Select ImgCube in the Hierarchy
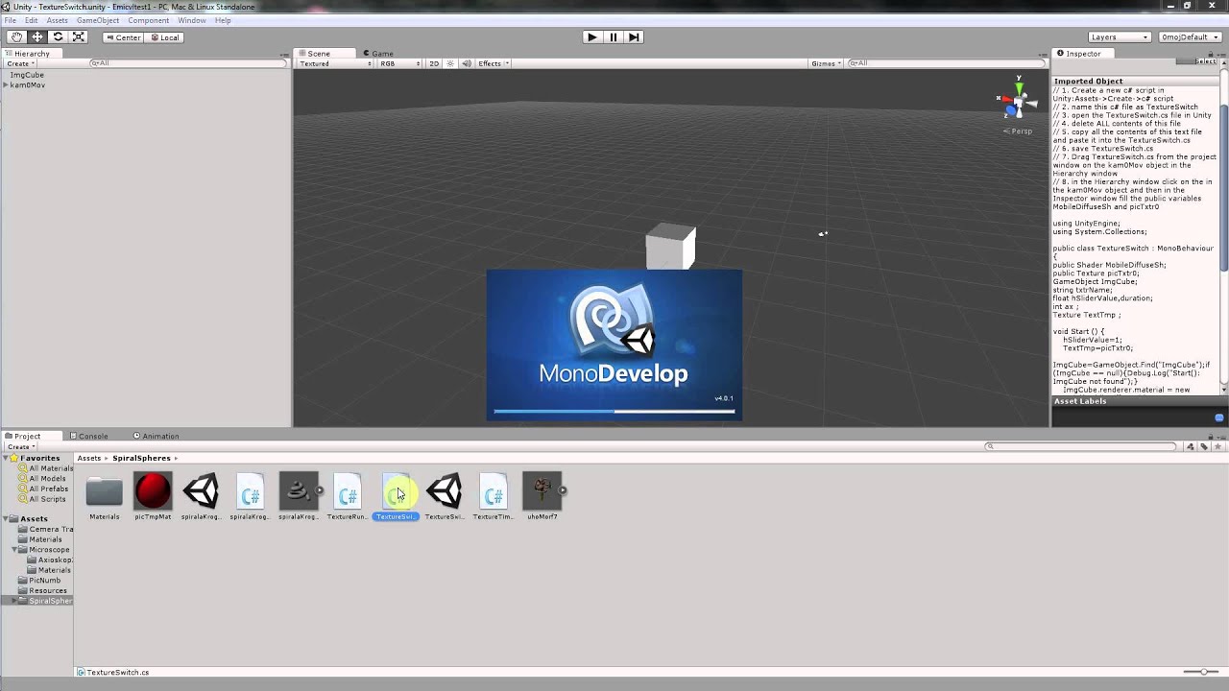 tap(27, 75)
